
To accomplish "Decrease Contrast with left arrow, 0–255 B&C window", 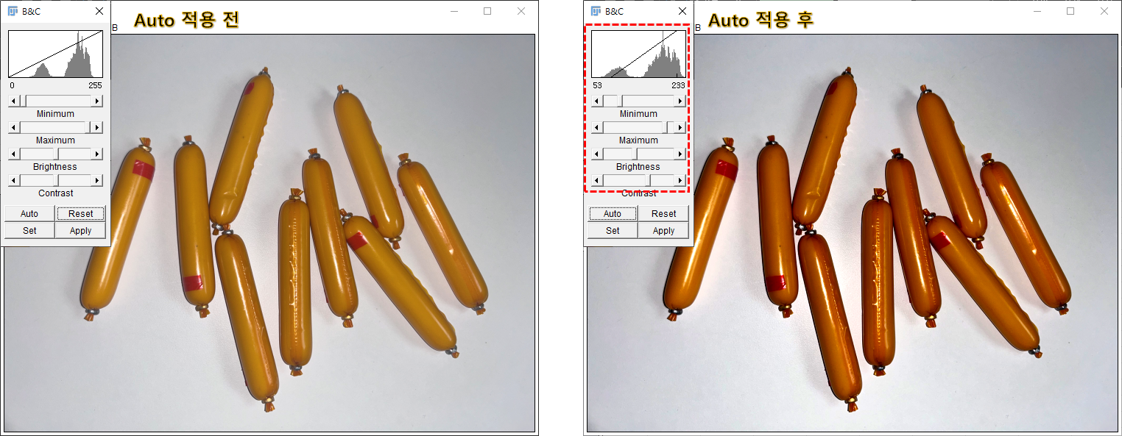I will click(14, 180).
